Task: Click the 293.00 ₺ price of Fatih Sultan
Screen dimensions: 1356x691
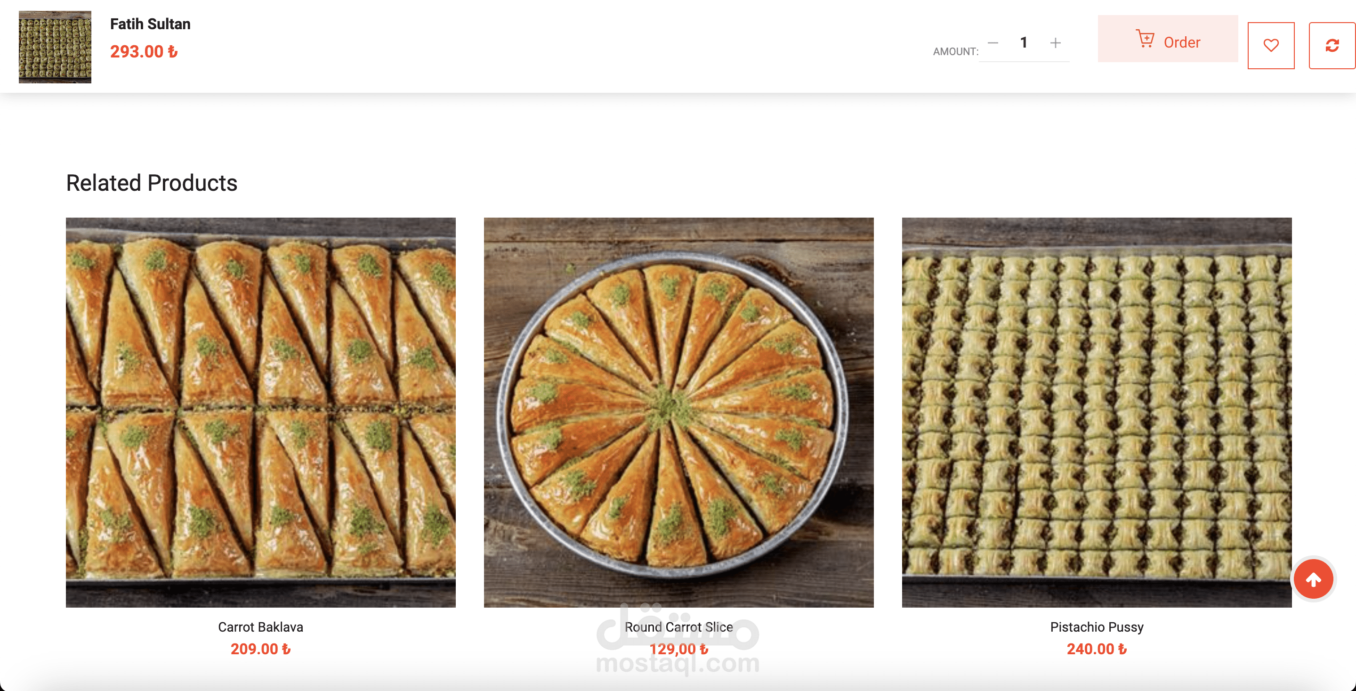Action: tap(144, 52)
